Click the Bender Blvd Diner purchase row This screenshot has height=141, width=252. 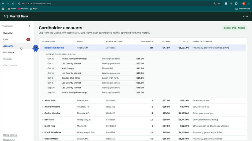point(95,78)
